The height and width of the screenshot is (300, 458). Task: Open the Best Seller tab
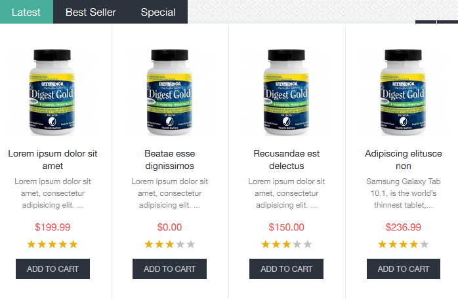coord(91,12)
